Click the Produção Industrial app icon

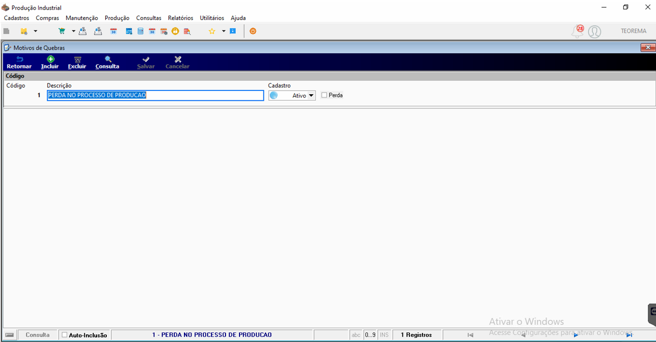(5, 8)
